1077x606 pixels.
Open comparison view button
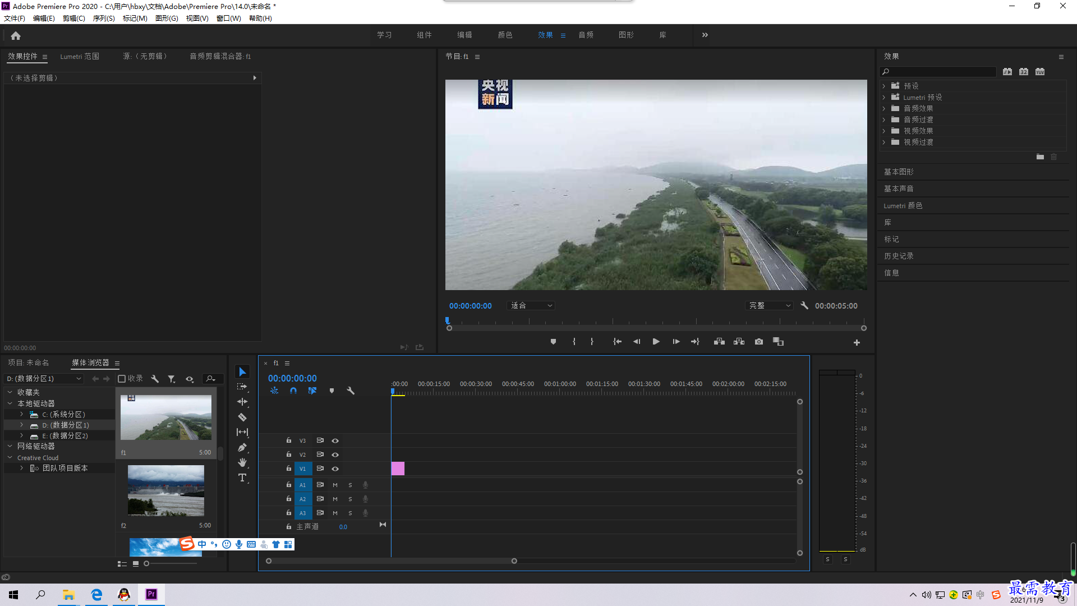778,342
